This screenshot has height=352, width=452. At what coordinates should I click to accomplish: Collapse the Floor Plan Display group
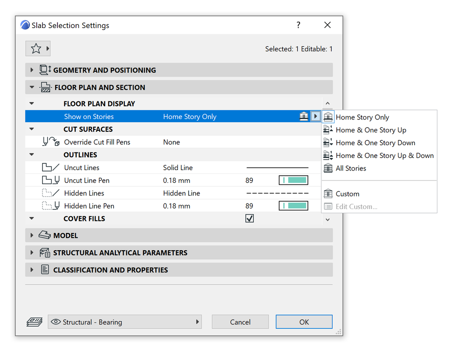(32, 104)
